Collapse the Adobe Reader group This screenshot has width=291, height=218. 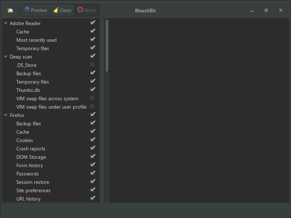coord(5,23)
